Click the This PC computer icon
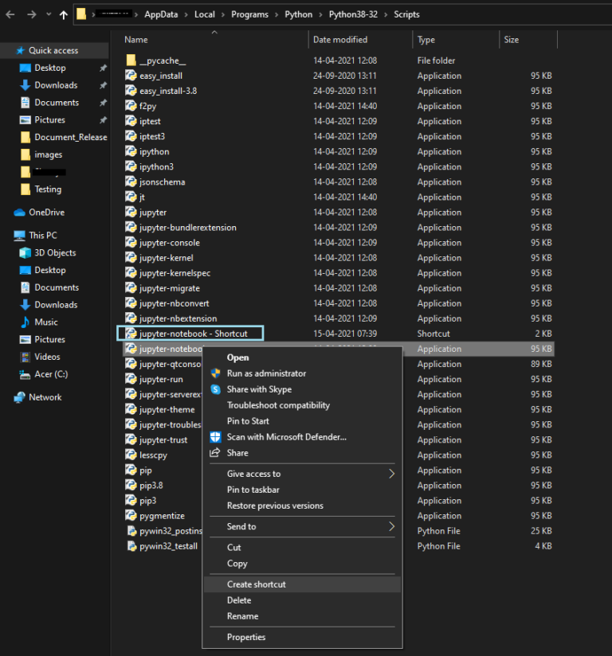 (19, 236)
